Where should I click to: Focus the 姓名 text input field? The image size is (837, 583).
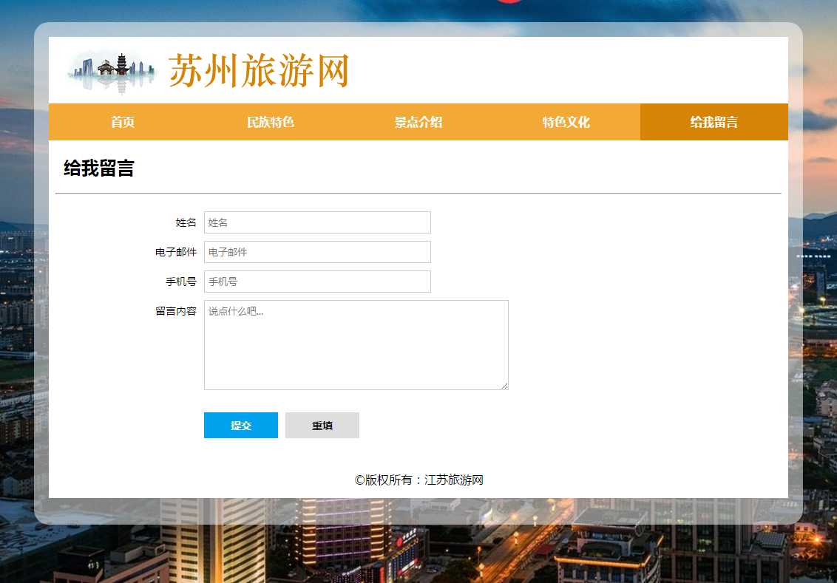coord(317,222)
